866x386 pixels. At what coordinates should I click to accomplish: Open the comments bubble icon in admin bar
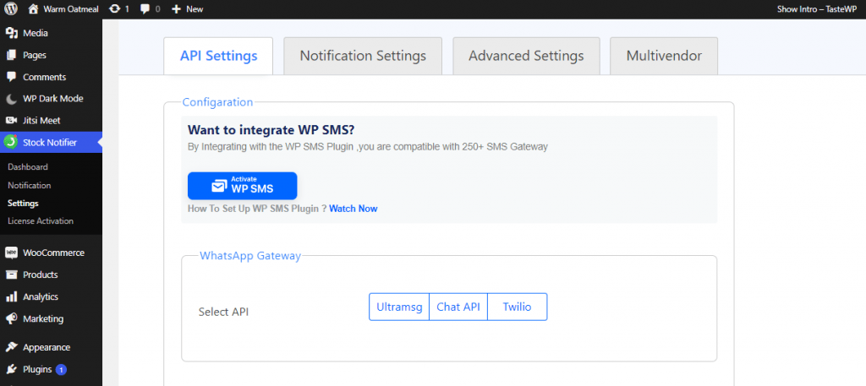pyautogui.click(x=145, y=8)
